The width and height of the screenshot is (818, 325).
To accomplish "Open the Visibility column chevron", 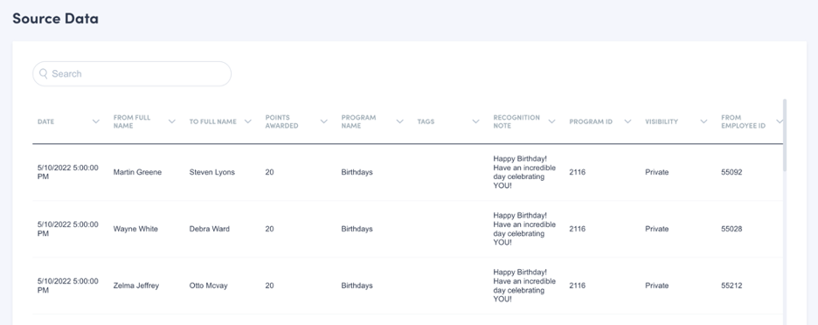I will [x=704, y=121].
